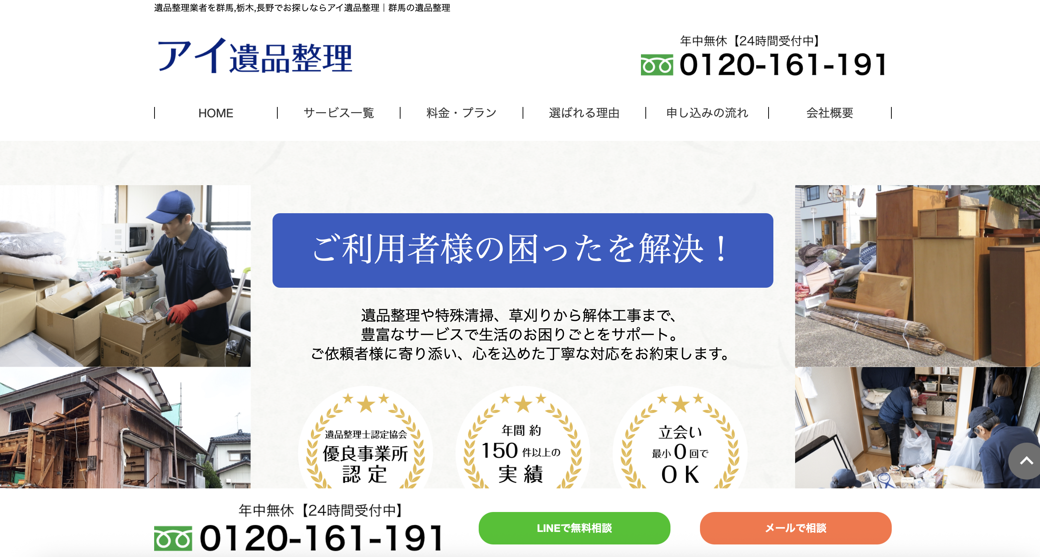1040x557 pixels.
Task: Click photo of old wooden house demolition
Action: pos(125,428)
